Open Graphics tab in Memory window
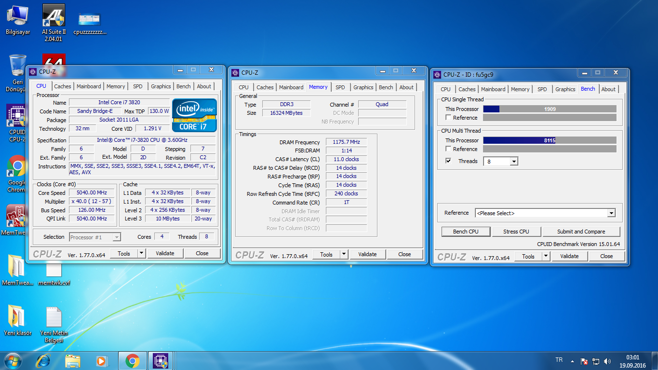This screenshot has height=370, width=658. coord(363,87)
